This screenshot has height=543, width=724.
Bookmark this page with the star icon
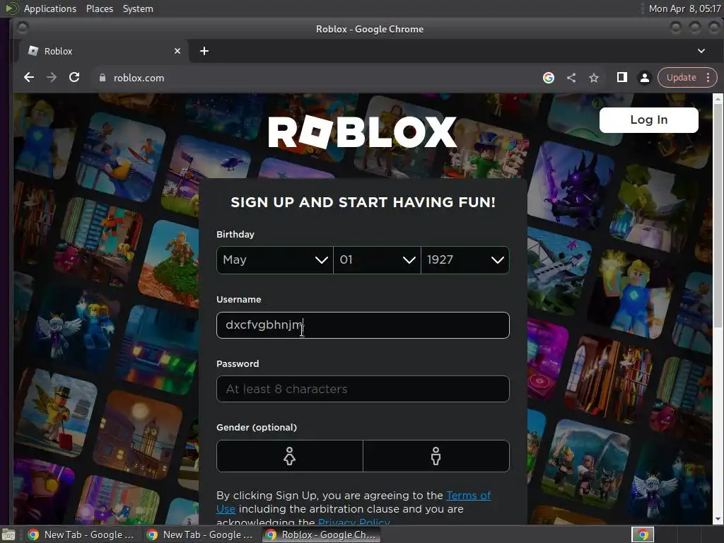(x=594, y=78)
